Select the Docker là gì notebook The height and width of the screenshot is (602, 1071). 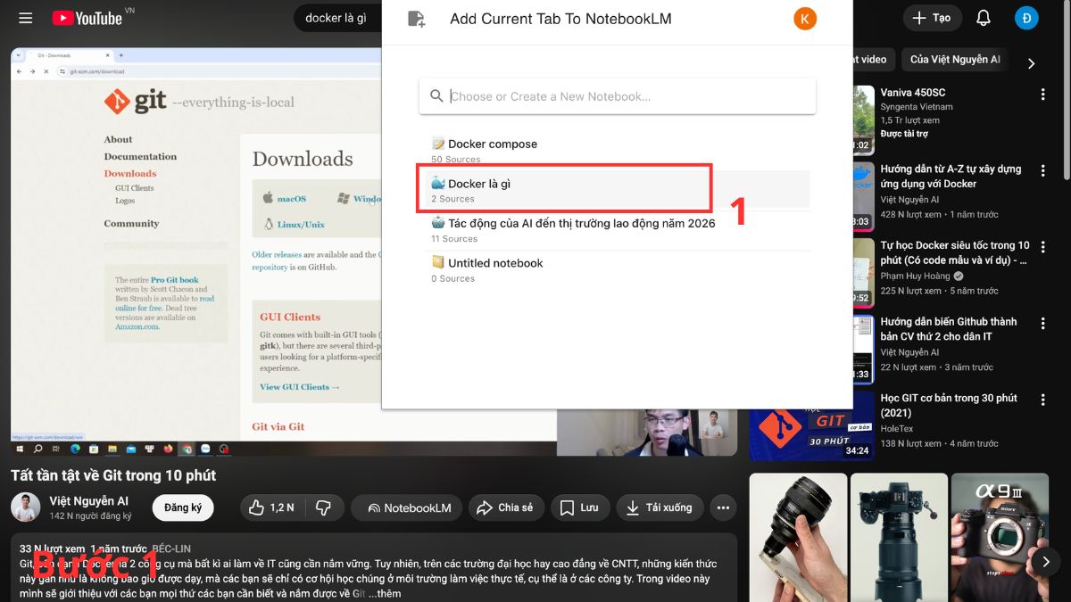[x=618, y=190]
